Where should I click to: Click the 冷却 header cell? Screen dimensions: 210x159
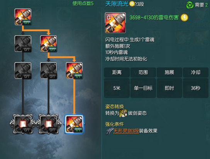tap(196, 72)
